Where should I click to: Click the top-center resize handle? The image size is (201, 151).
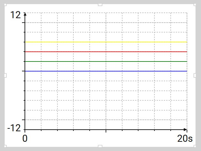100,5
